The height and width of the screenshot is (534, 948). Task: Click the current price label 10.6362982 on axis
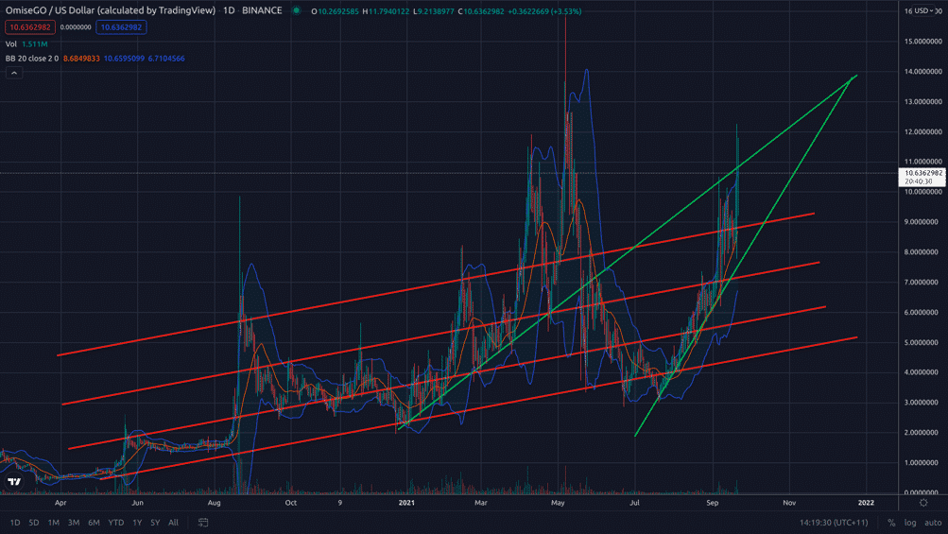click(923, 177)
